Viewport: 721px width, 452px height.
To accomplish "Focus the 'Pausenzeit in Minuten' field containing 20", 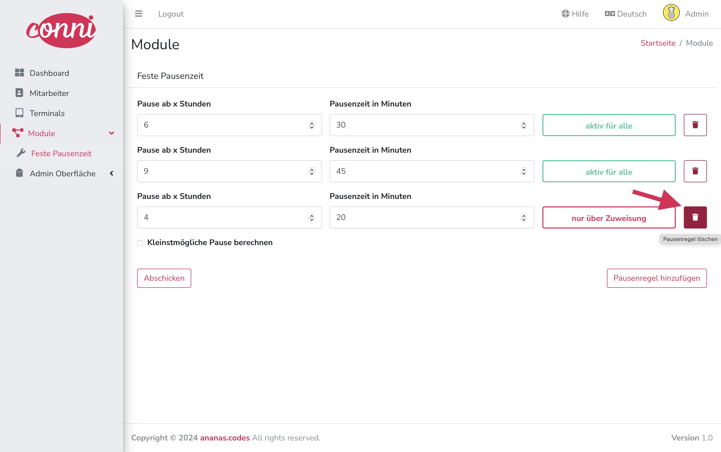I will coord(432,217).
